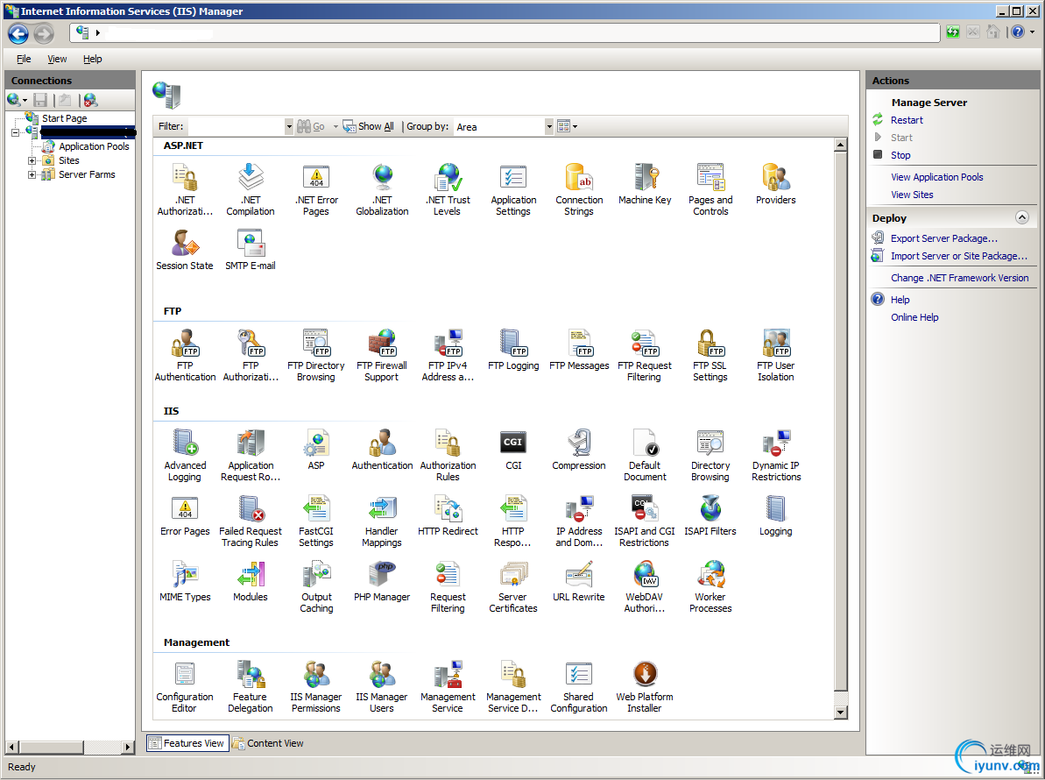
Task: Open the Help menu
Action: (93, 59)
